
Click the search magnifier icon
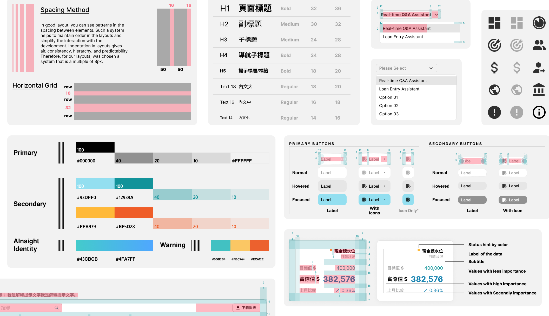[56, 308]
